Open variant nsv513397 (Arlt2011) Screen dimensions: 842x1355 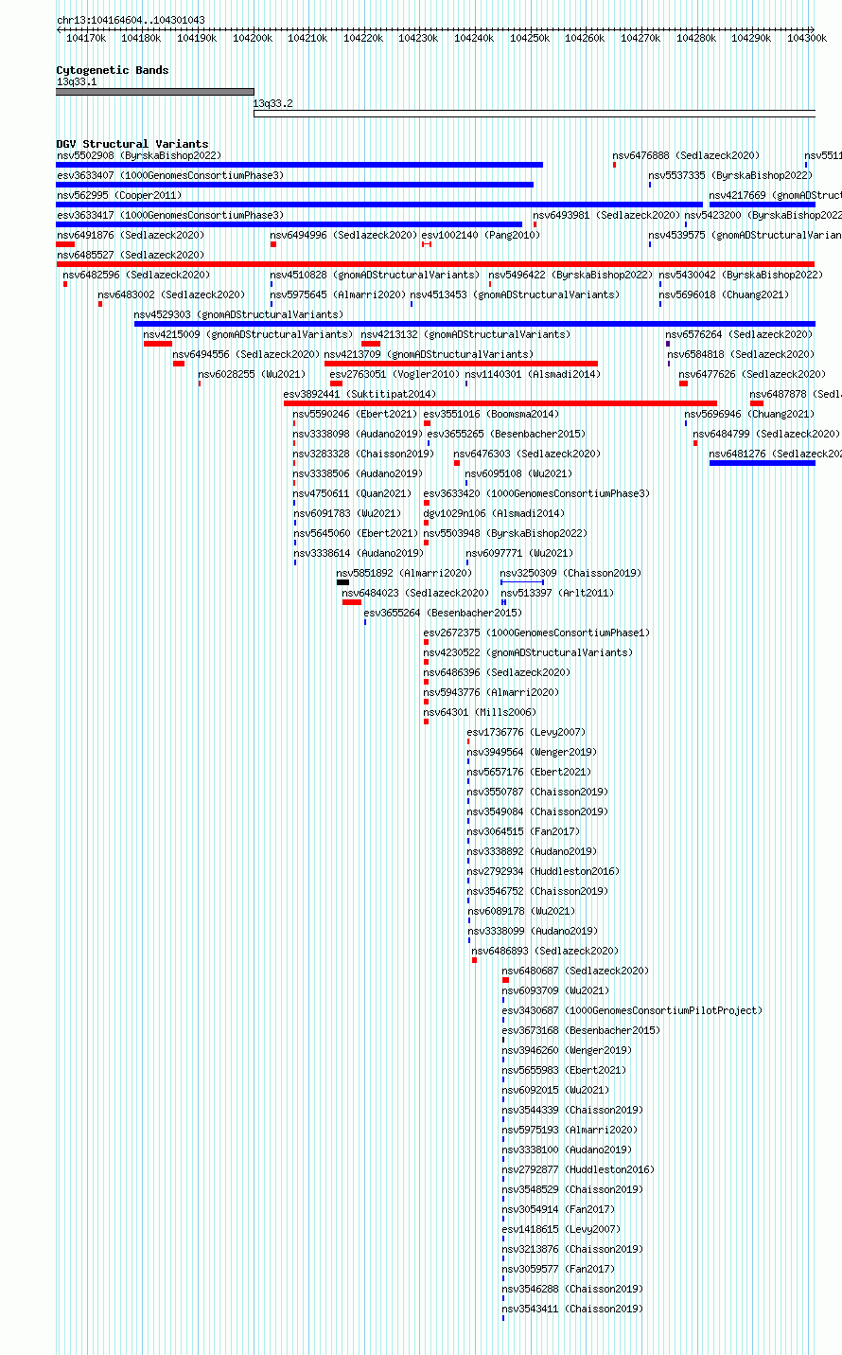[503, 602]
